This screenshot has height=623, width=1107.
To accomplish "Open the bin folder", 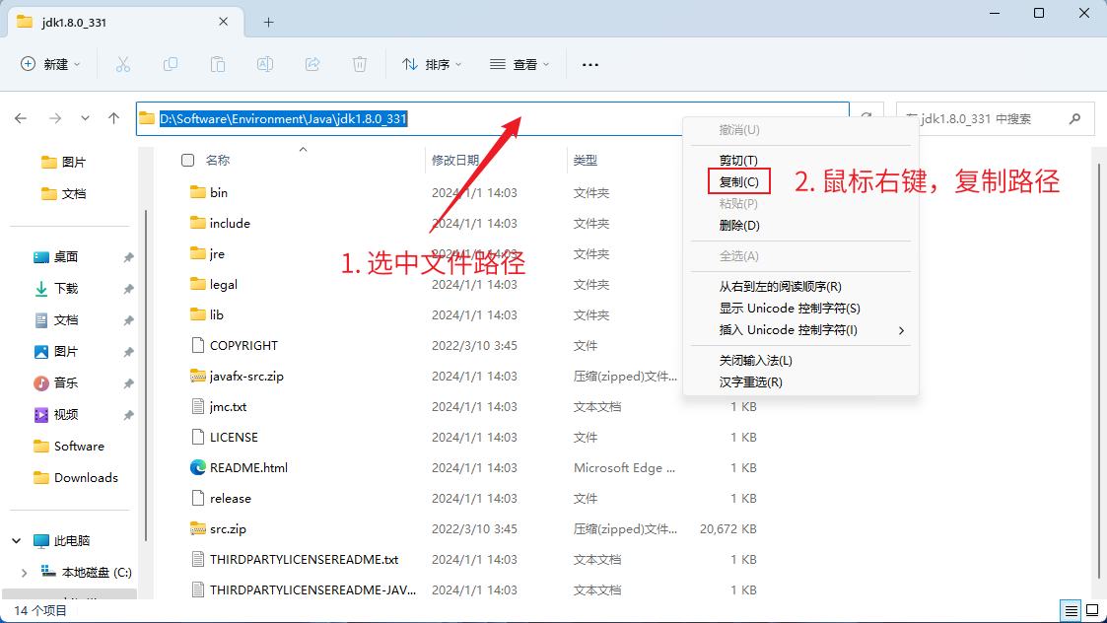I will click(x=219, y=192).
